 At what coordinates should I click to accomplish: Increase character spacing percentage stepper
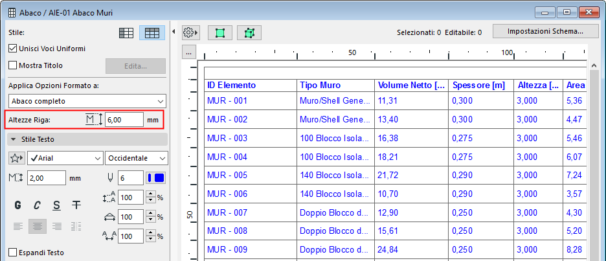(x=151, y=233)
